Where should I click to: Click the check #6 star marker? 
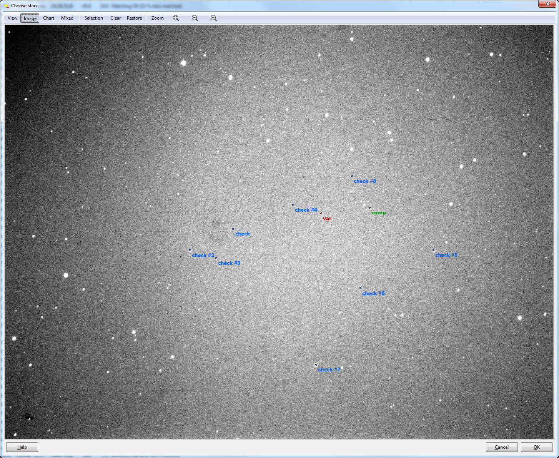tap(360, 288)
